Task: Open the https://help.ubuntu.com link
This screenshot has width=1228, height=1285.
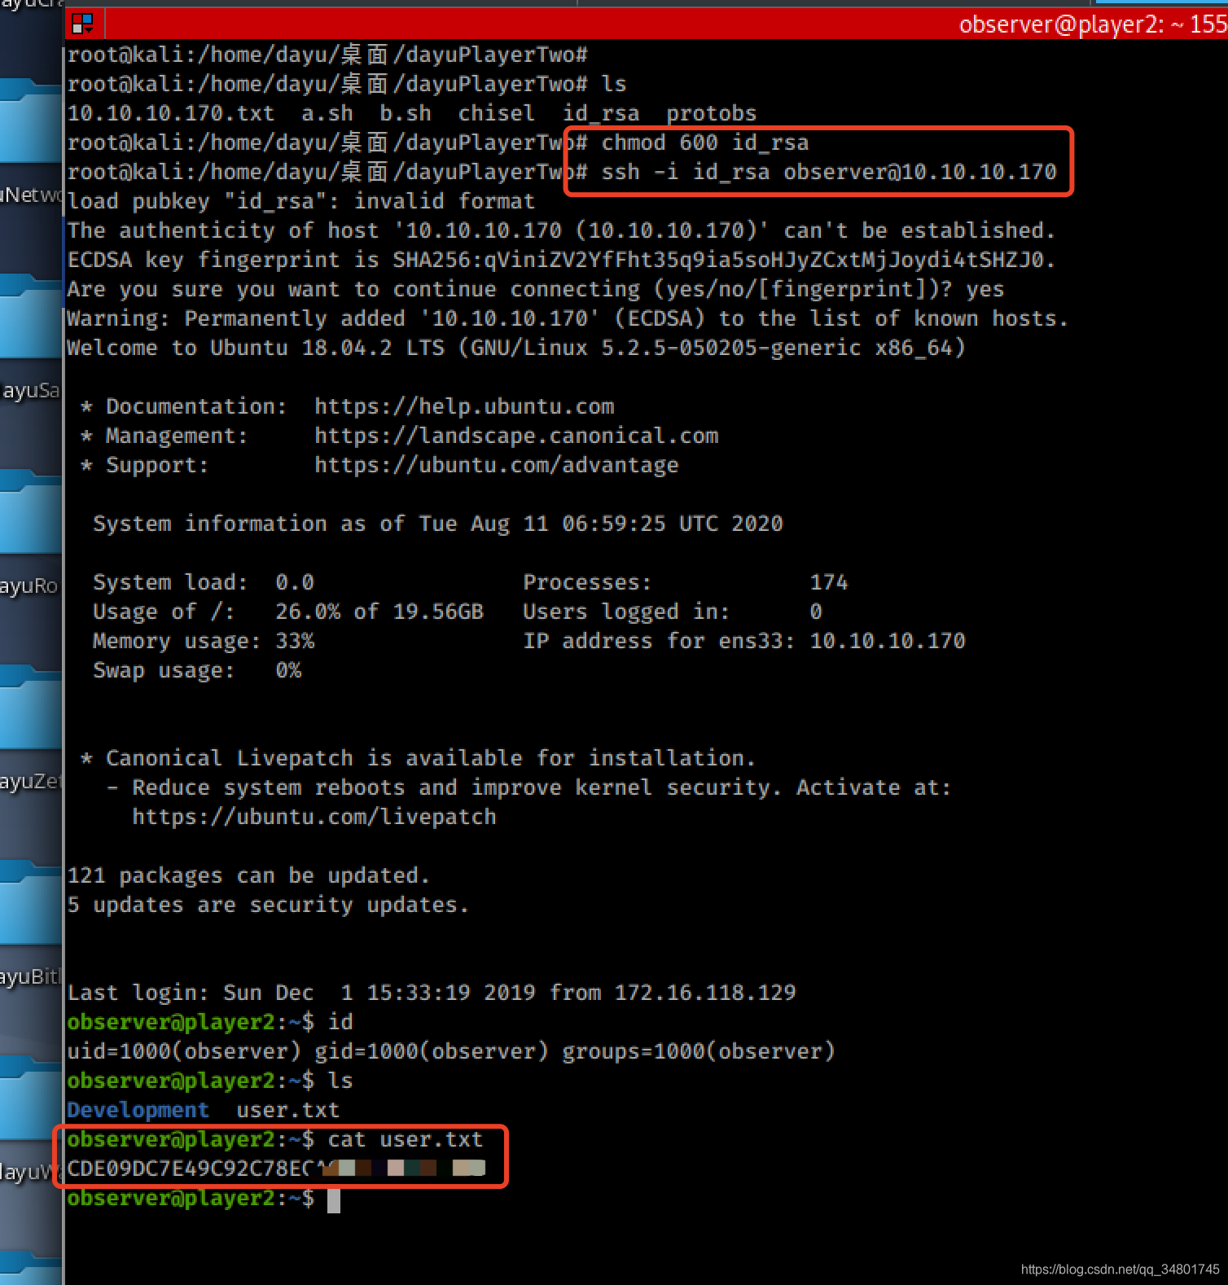Action: coord(464,406)
